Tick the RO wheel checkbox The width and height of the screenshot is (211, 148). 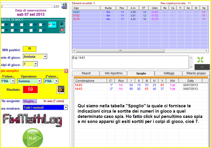tap(12, 30)
